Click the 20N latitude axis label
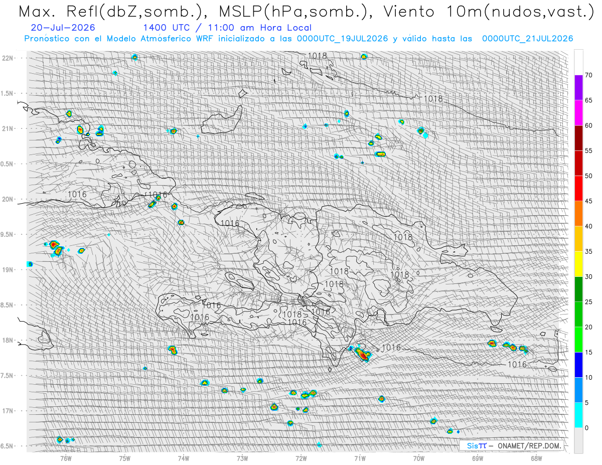 (8, 199)
